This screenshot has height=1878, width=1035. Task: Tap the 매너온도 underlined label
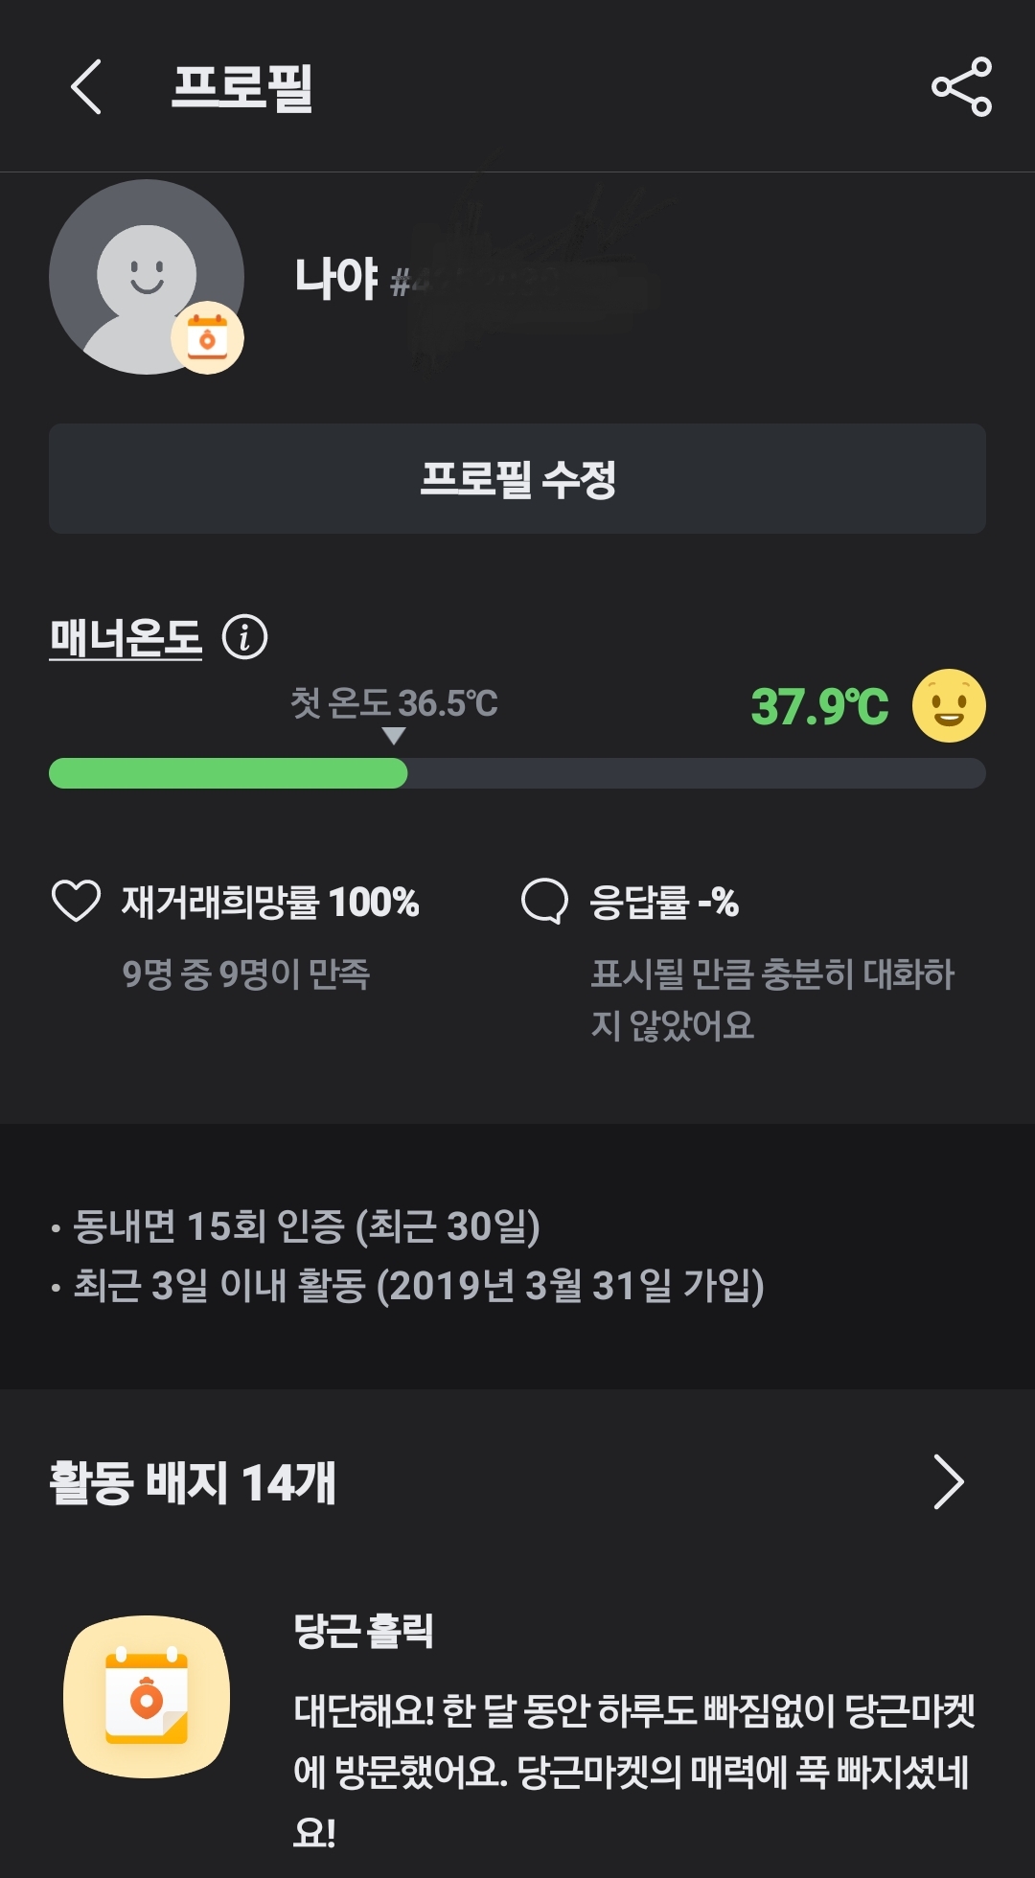pos(126,638)
